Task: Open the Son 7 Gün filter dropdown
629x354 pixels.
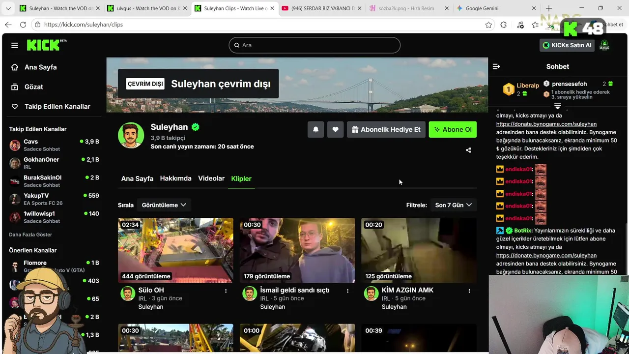Action: (453, 205)
